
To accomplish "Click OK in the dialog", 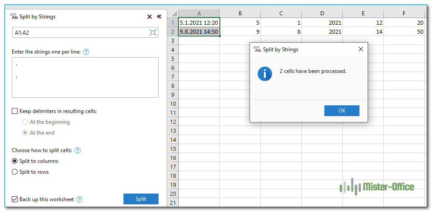I will click(x=341, y=111).
